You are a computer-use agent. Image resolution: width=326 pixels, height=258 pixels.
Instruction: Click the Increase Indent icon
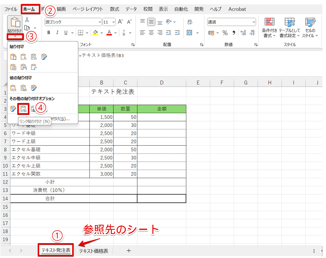tap(177, 32)
